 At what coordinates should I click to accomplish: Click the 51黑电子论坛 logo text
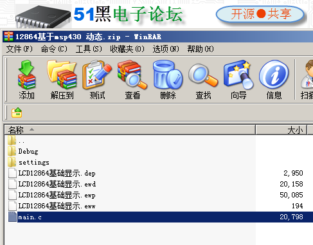click(x=128, y=14)
